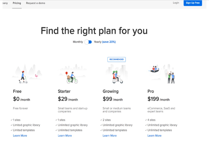
Task: Select the Monthly billing label
Action: (x=78, y=42)
